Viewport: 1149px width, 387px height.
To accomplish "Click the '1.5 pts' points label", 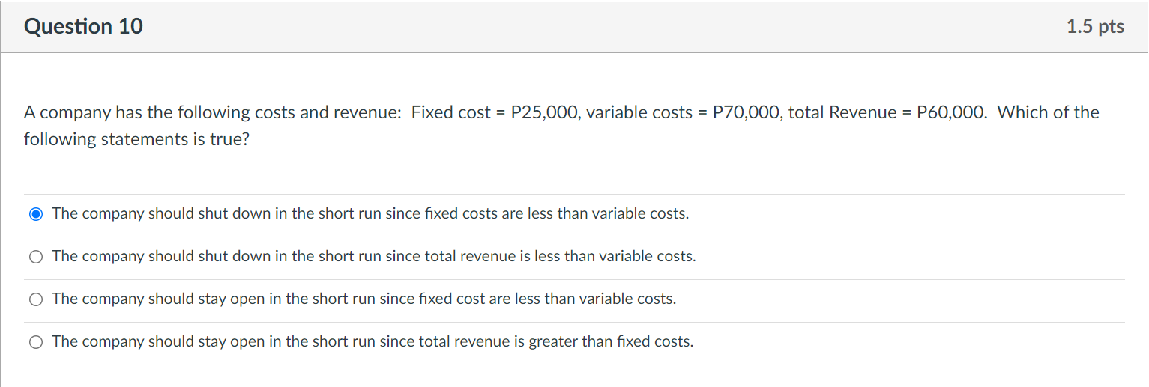I will tap(1095, 26).
